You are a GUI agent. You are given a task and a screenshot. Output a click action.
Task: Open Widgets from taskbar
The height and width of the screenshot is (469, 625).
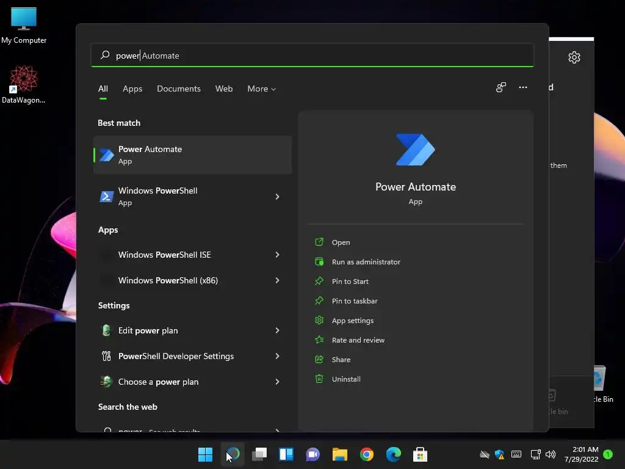coord(286,454)
